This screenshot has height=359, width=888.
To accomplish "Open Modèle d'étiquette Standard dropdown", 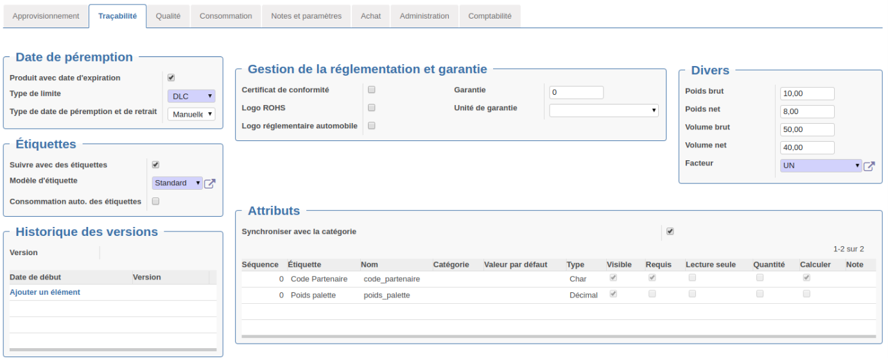I will click(177, 183).
